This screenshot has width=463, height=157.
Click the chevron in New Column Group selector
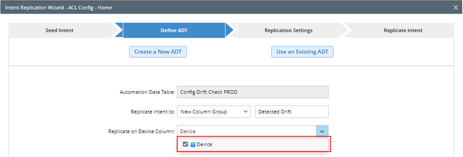[x=246, y=112]
